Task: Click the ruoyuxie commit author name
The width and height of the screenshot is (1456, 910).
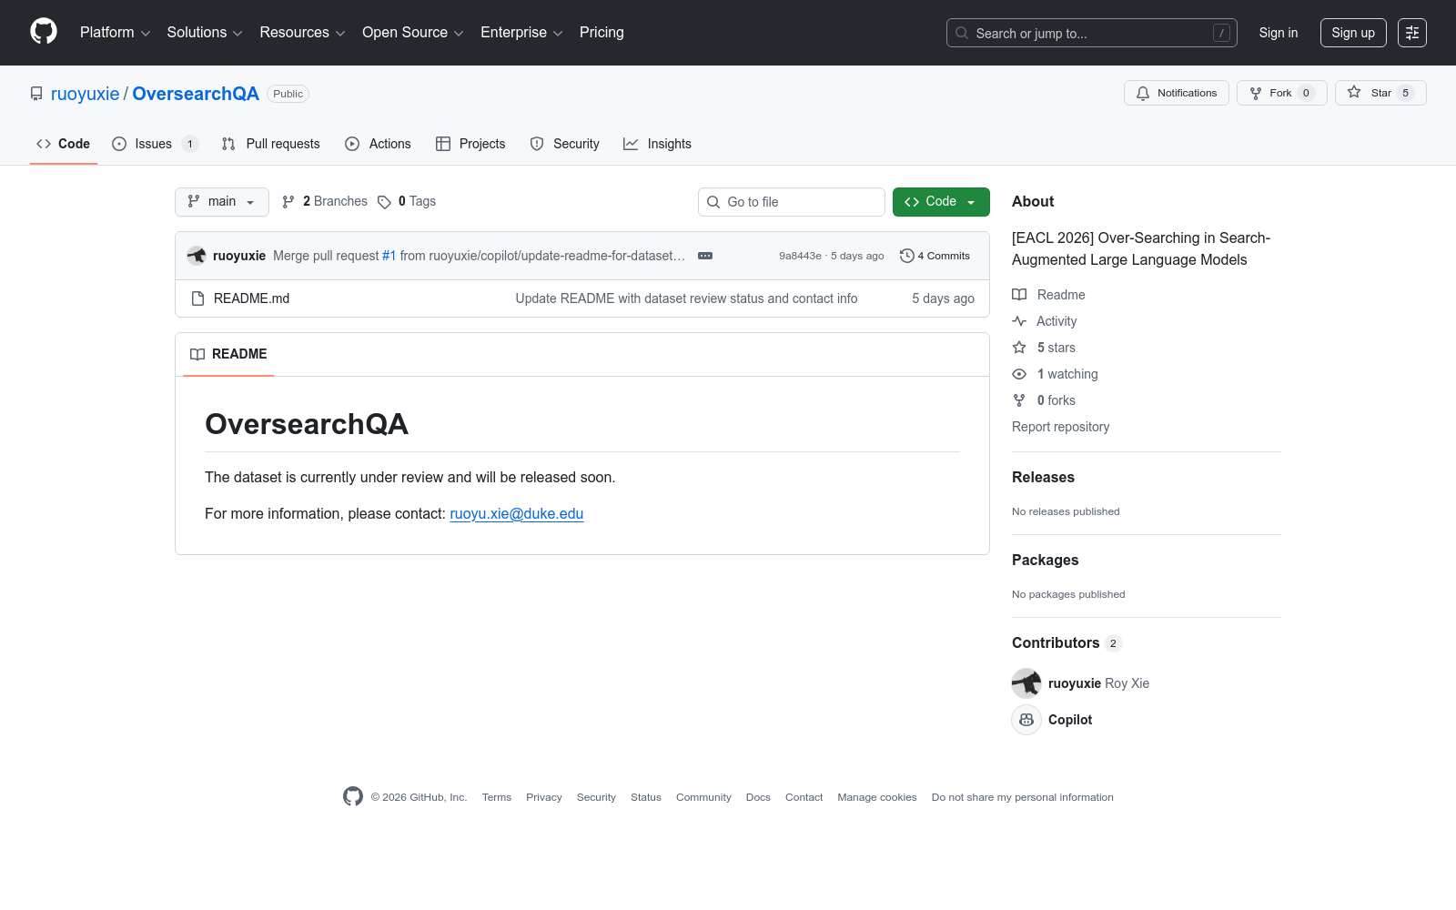Action: (239, 256)
